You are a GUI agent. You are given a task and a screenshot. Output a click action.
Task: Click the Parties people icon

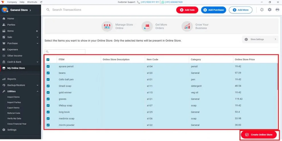pyautogui.click(x=4, y=24)
